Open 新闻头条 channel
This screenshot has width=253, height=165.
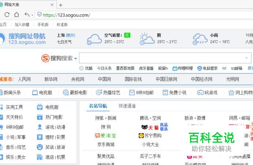click(10, 93)
